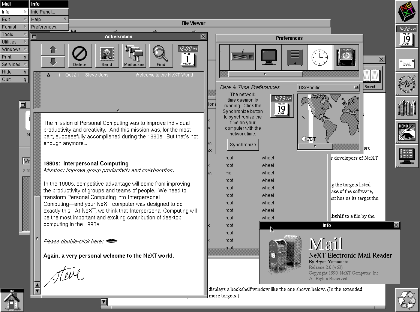
Task: Click the Steve signature in the message
Action: point(64,276)
